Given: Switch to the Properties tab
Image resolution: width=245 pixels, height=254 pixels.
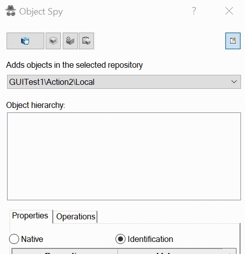Looking at the screenshot, I should (30, 216).
